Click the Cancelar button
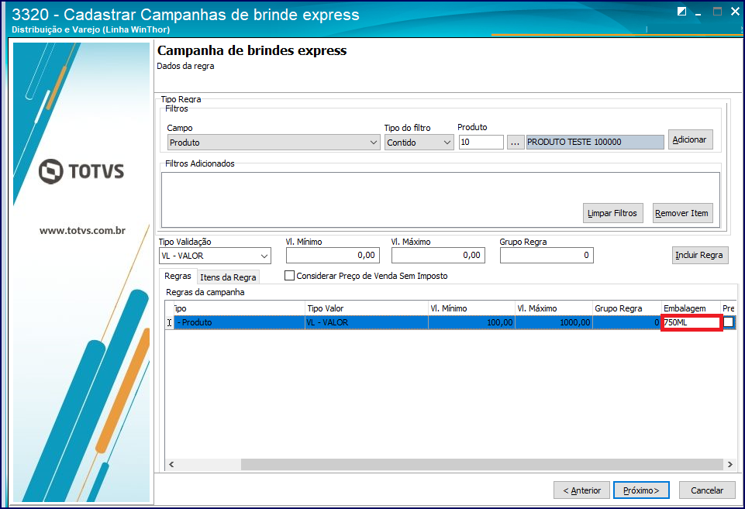This screenshot has width=745, height=509. click(707, 490)
